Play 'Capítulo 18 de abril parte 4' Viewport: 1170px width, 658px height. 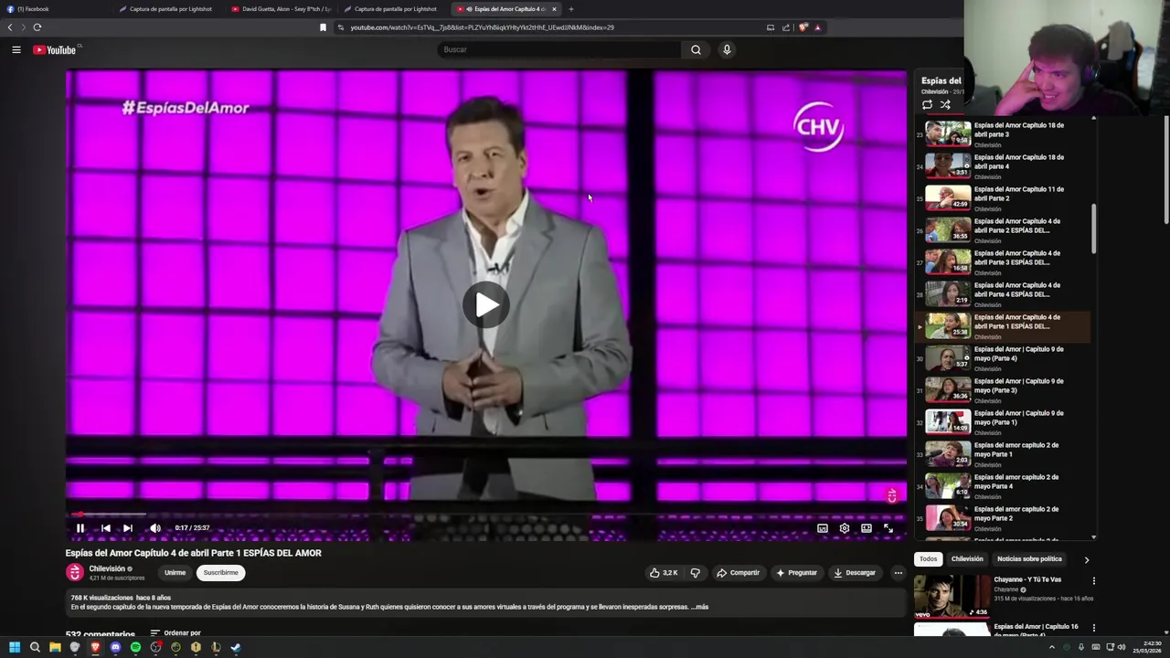[1003, 166]
